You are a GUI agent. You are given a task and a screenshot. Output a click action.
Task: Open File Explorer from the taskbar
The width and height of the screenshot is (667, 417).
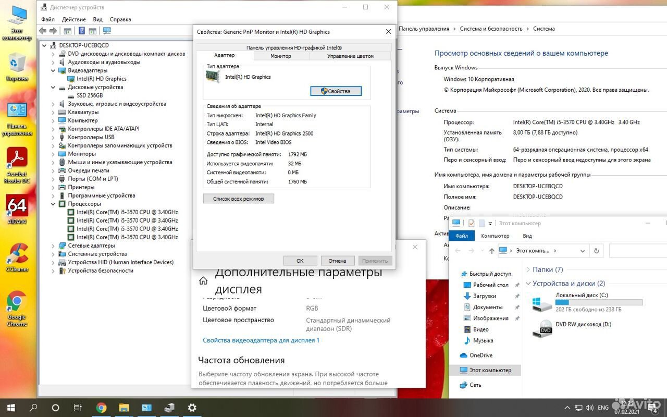pyautogui.click(x=123, y=408)
